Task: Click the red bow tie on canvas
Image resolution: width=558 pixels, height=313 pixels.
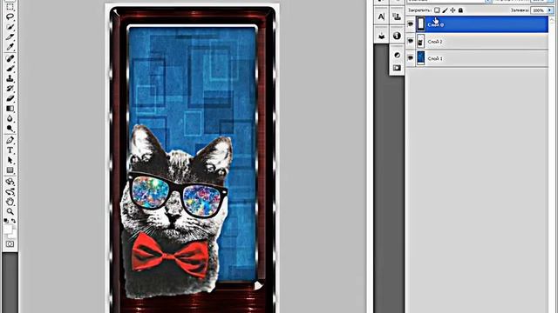Action: pos(170,254)
